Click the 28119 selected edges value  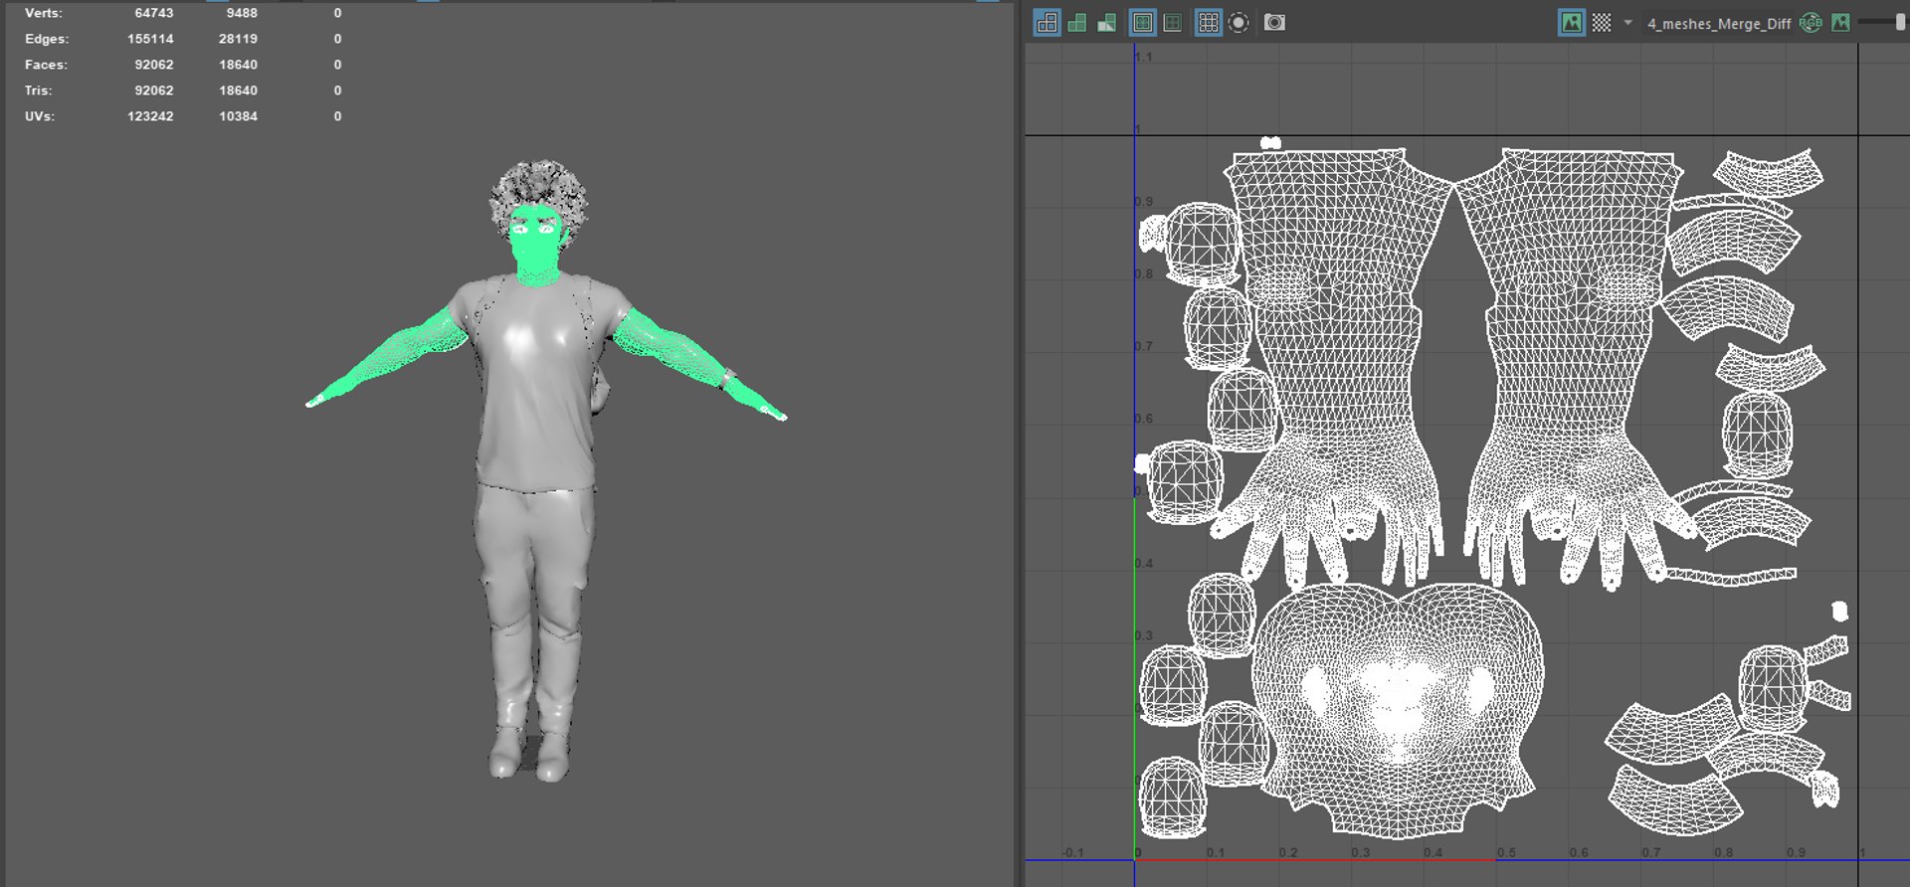pos(239,39)
